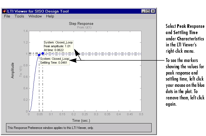206x136 pixels.
Task: Close the LTI Viewer window
Action: tap(153, 11)
